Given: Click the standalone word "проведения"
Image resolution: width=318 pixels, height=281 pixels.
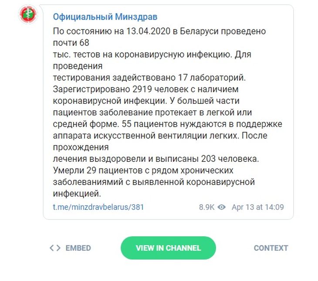Looking at the screenshot, I should [77, 66].
